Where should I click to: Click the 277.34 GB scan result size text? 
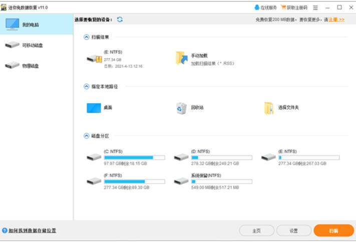[x=113, y=60]
